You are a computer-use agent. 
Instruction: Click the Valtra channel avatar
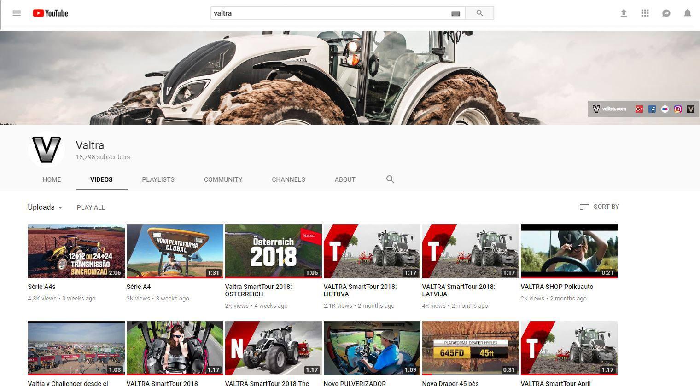click(x=46, y=149)
